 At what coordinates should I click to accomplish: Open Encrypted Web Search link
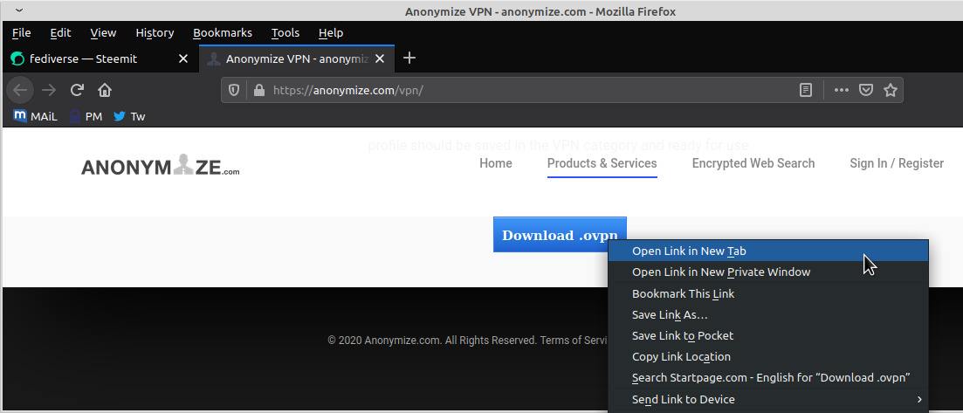pyautogui.click(x=753, y=163)
